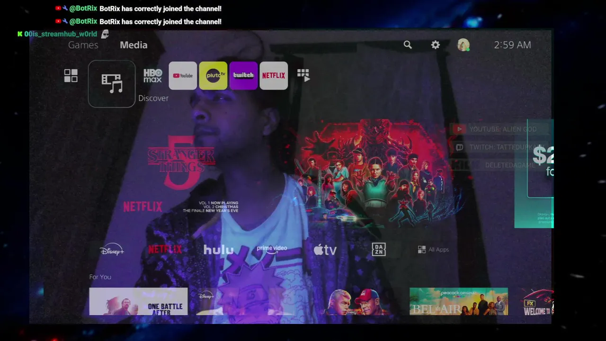
Task: Switch to the Games tab
Action: pos(83,45)
